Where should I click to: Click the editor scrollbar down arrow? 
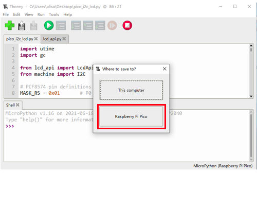(251, 96)
